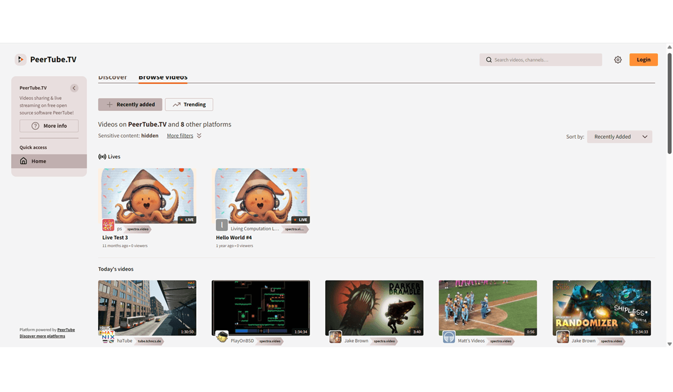Open the Sort by Recently Added dropdown
Image resolution: width=673 pixels, height=392 pixels.
tap(620, 137)
